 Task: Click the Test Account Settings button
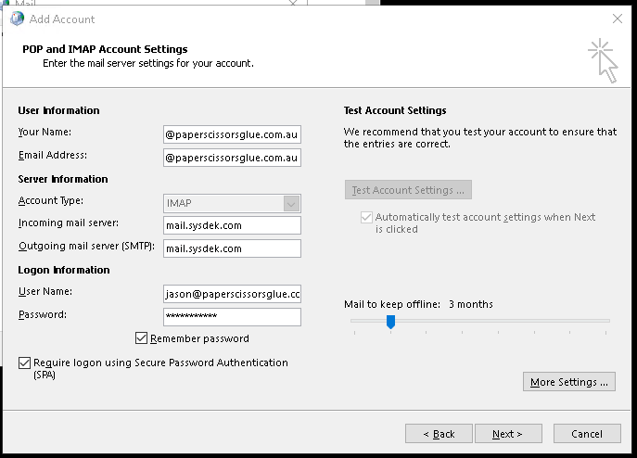(408, 190)
